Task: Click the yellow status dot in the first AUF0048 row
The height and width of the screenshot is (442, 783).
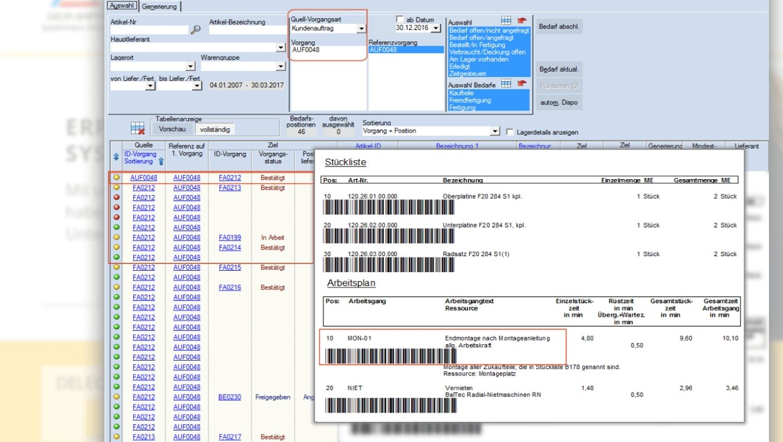Action: [x=116, y=178]
